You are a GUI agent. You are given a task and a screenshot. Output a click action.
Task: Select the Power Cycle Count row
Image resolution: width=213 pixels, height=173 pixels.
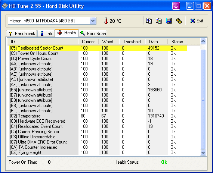point(98,59)
